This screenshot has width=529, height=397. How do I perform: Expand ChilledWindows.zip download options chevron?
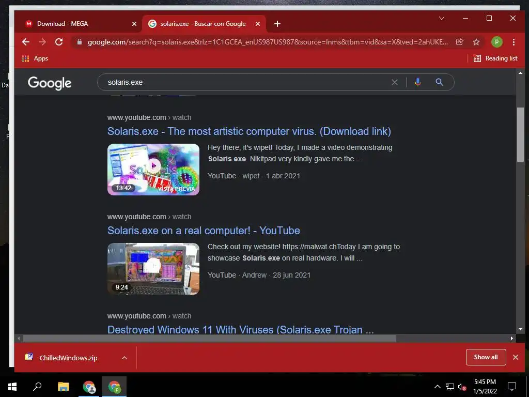coord(124,358)
